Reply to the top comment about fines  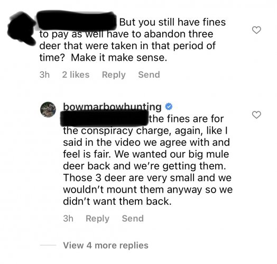[x=114, y=74]
